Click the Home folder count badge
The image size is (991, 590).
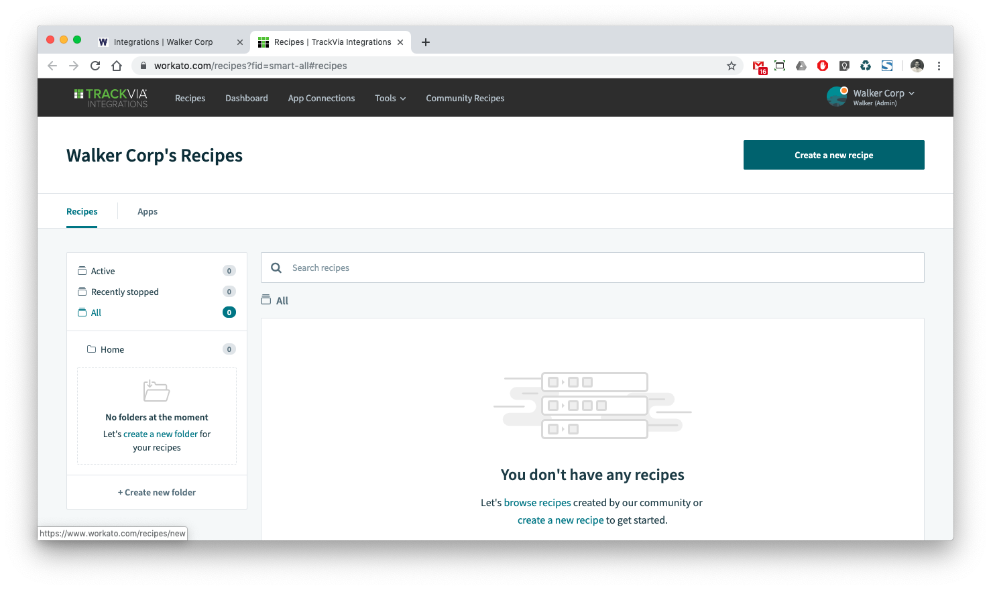pyautogui.click(x=229, y=349)
